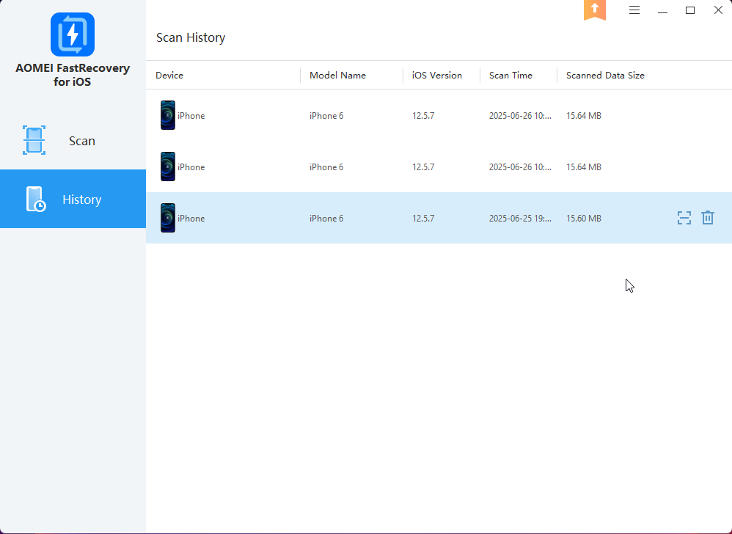The height and width of the screenshot is (534, 732).
Task: Click the Model Name column header
Action: click(337, 75)
